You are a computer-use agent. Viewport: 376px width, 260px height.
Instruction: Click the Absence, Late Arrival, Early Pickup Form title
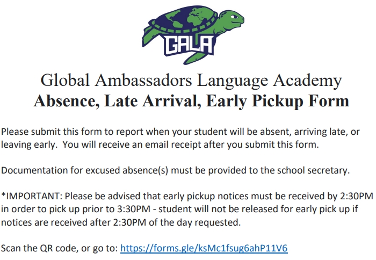click(191, 101)
